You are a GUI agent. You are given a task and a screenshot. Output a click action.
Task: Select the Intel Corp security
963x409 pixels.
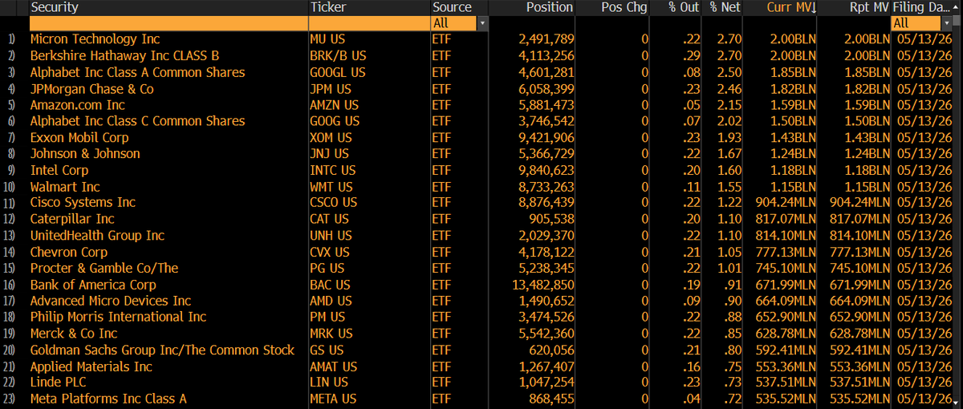[x=59, y=170]
